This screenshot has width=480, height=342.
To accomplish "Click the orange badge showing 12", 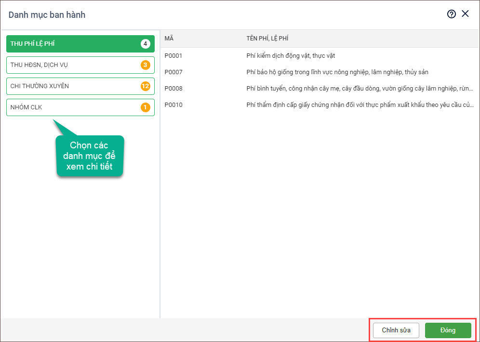I will pos(145,86).
